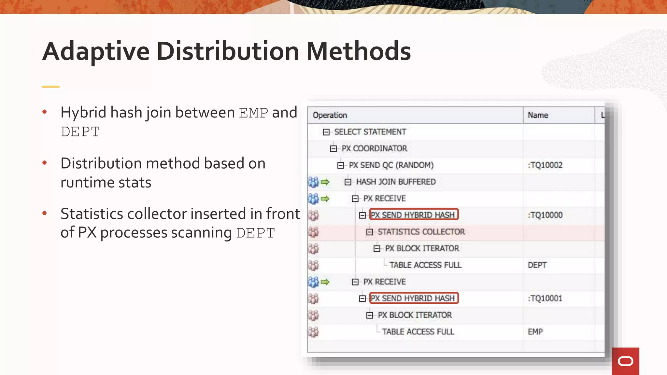Click the EMP name cell
Image resolution: width=667 pixels, height=375 pixels.
click(559, 332)
